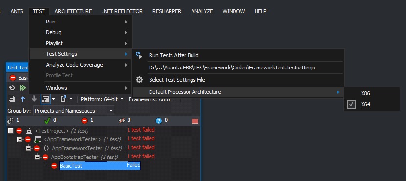The image size is (406, 181).
Task: Click the C# project icon before <AppFrameworkTester>
Action: point(38,140)
